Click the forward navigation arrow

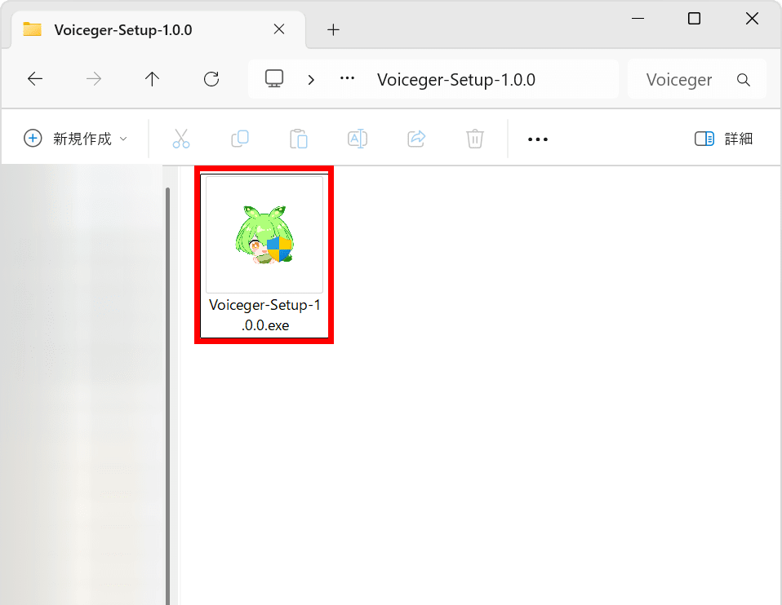pyautogui.click(x=94, y=79)
